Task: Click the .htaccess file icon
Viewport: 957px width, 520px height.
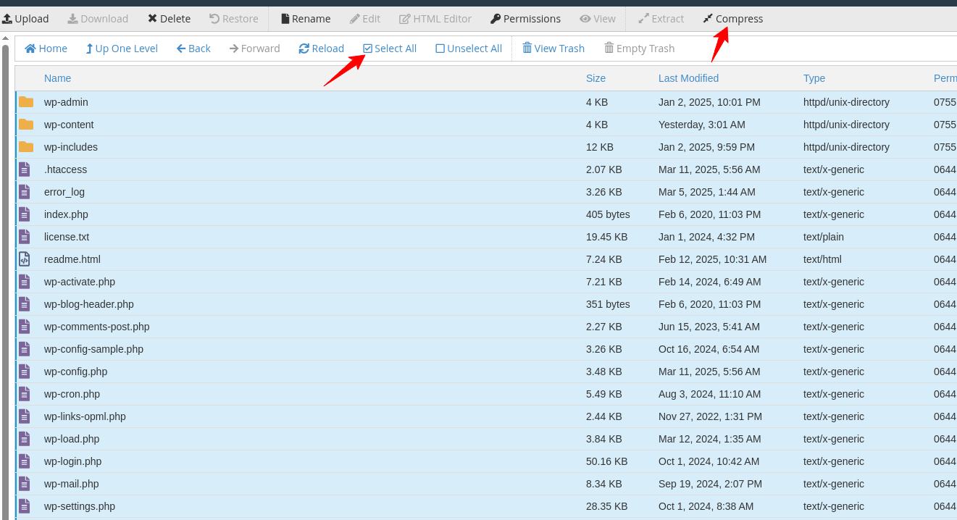Action: click(25, 169)
